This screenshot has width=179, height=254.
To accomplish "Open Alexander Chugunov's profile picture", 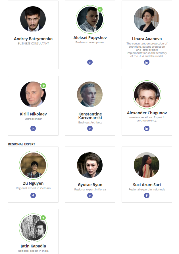I will [147, 95].
